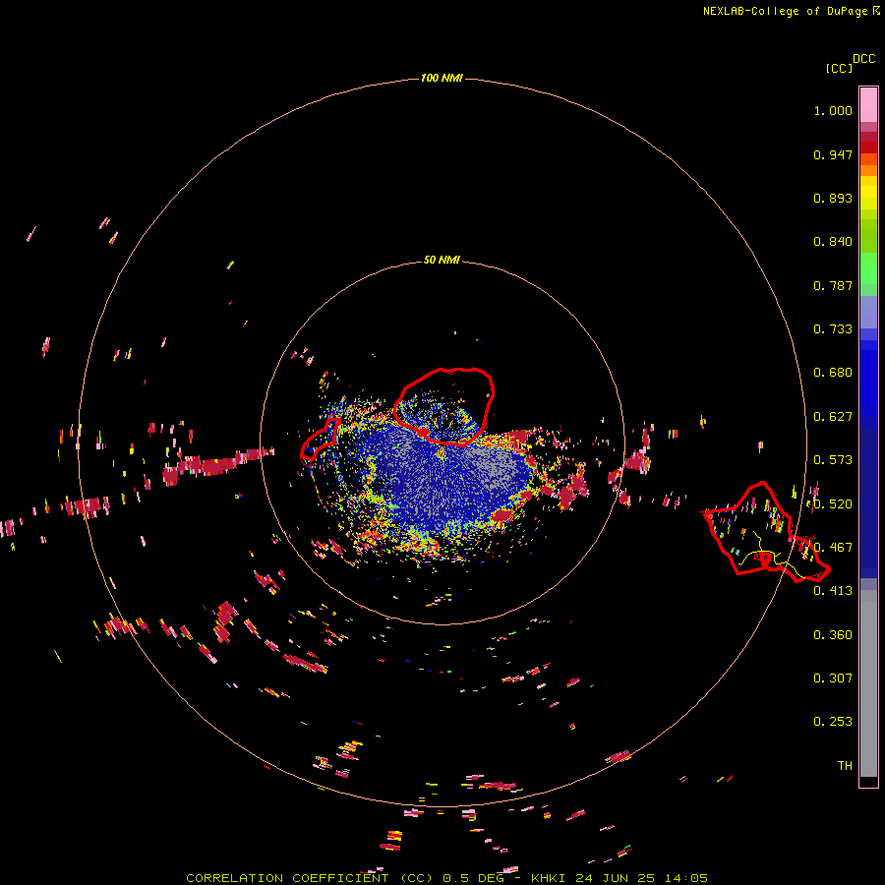Click the 0.573 scale value
The width and height of the screenshot is (885, 885).
click(833, 460)
